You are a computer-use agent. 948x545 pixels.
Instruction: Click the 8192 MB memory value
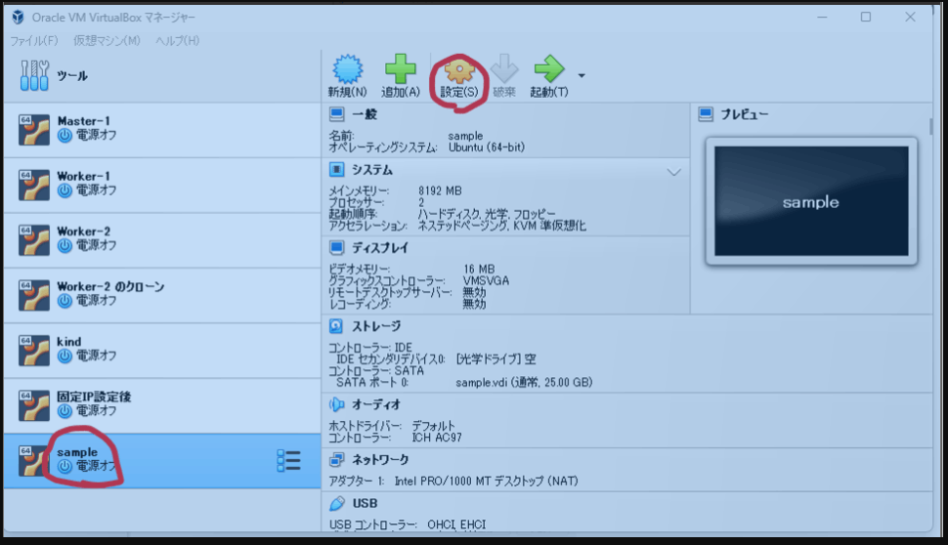click(440, 190)
